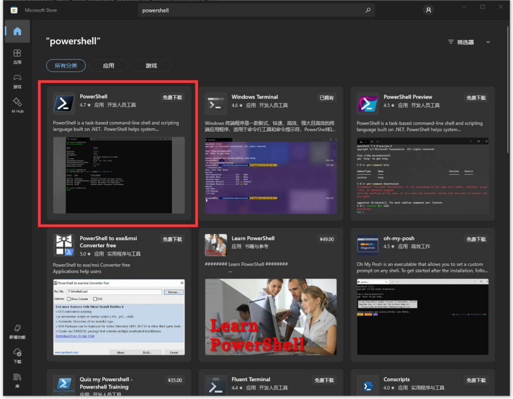The width and height of the screenshot is (513, 399).
Task: Select the 所有分类 category tab
Action: tap(66, 66)
